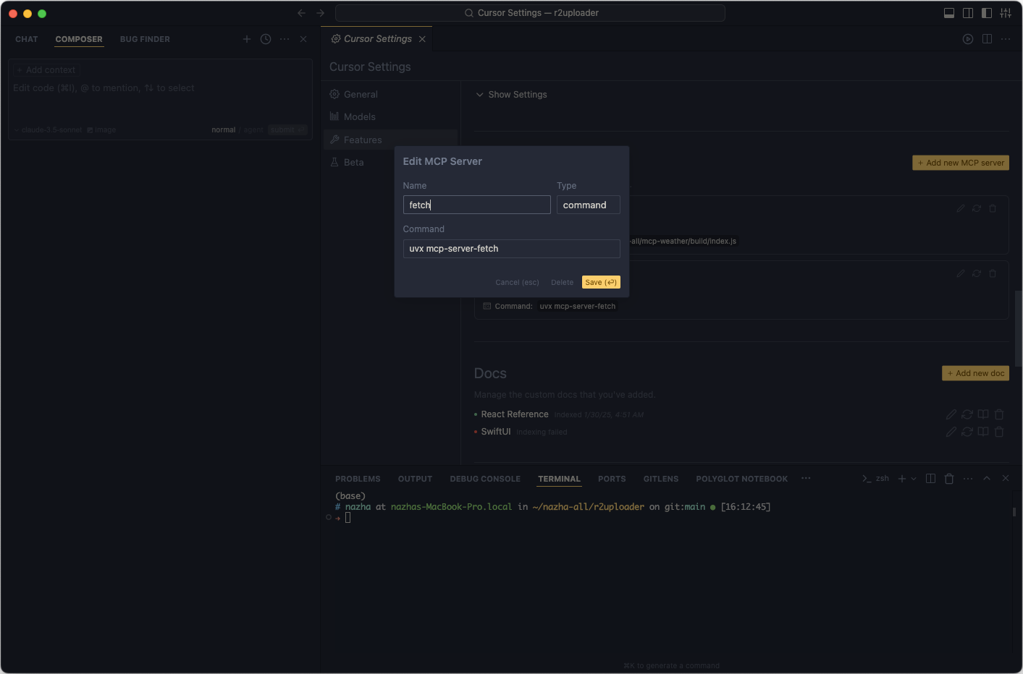This screenshot has width=1023, height=674.
Task: Split the editor to the right
Action: [x=987, y=39]
